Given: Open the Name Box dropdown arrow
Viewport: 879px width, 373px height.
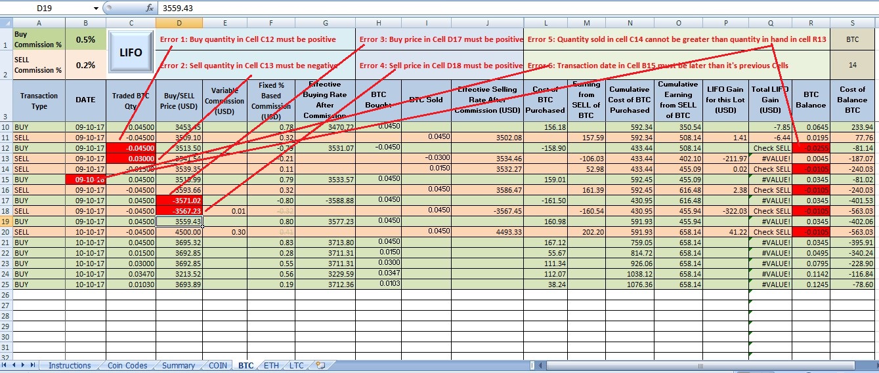Looking at the screenshot, I should click(x=96, y=9).
